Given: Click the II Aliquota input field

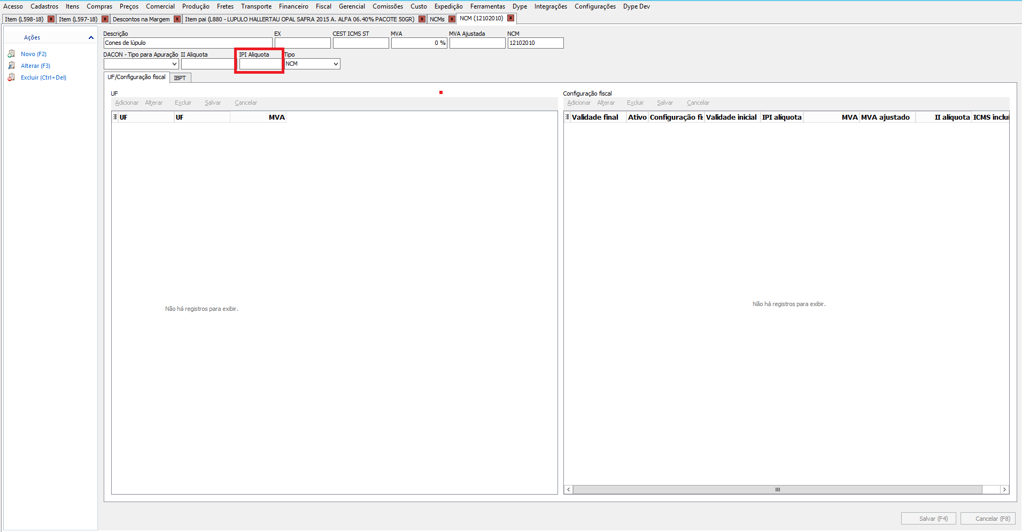Looking at the screenshot, I should pyautogui.click(x=208, y=64).
